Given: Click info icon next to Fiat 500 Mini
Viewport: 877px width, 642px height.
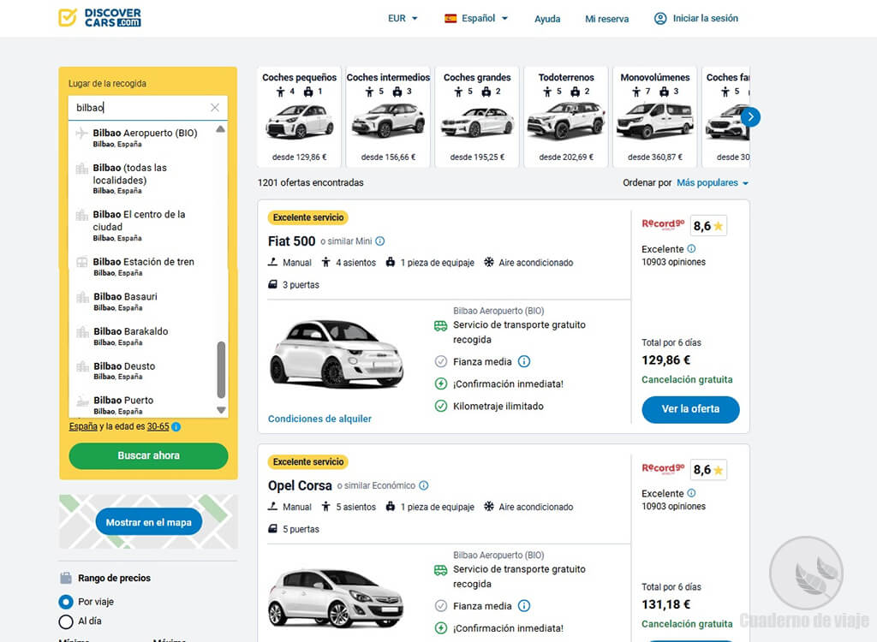Looking at the screenshot, I should pos(379,241).
